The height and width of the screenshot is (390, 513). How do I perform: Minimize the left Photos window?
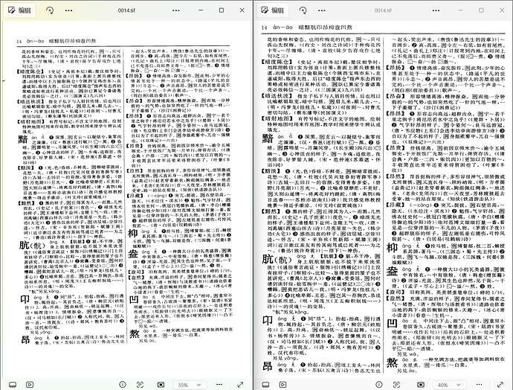(201, 10)
